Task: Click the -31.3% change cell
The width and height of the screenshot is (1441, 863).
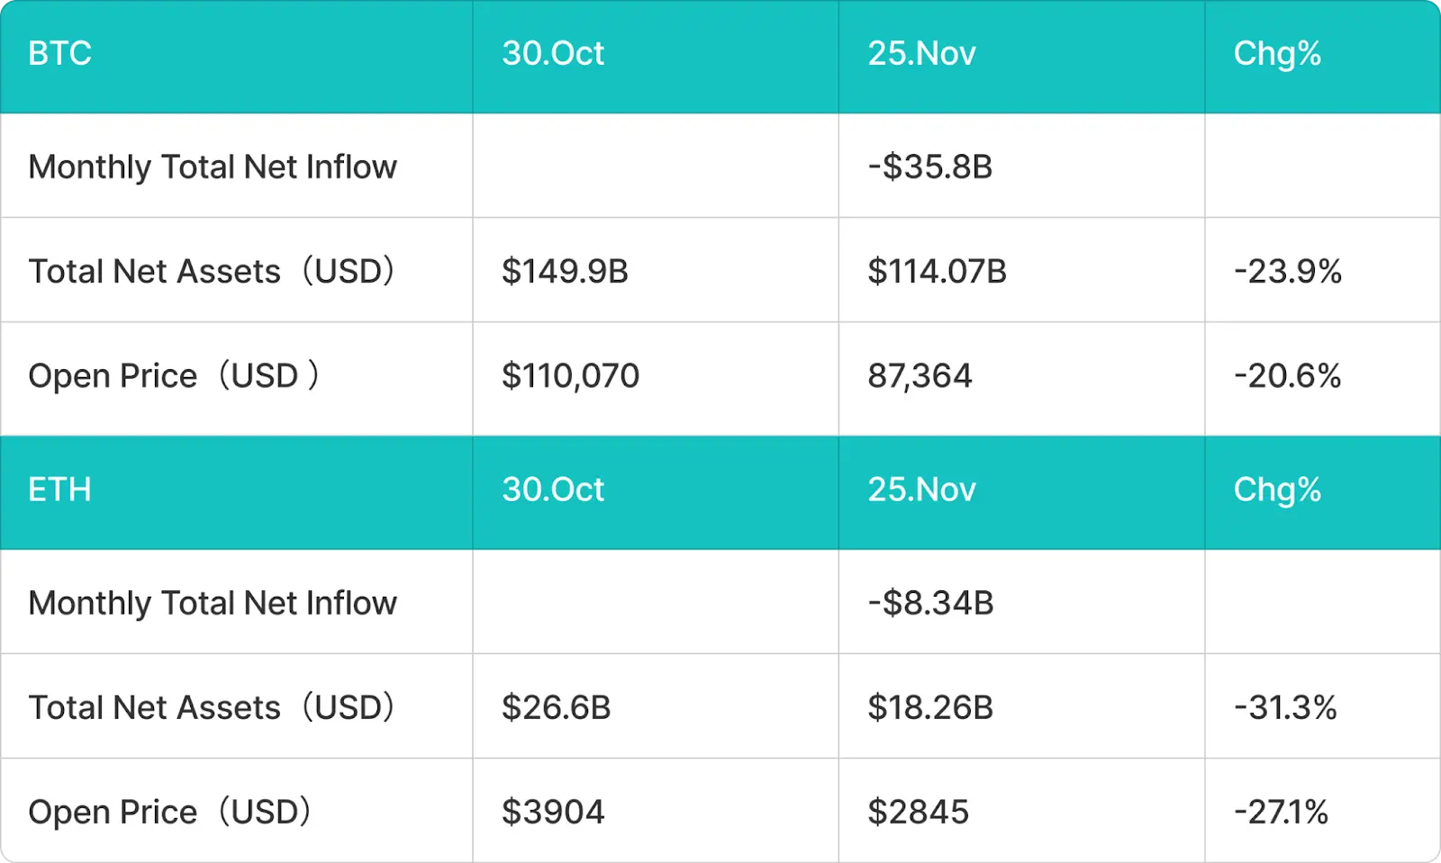Action: pos(1285,708)
